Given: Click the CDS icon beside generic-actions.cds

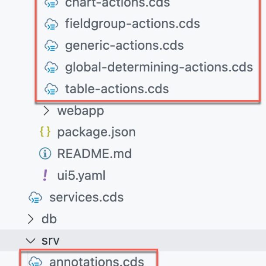Looking at the screenshot, I should pos(51,46).
